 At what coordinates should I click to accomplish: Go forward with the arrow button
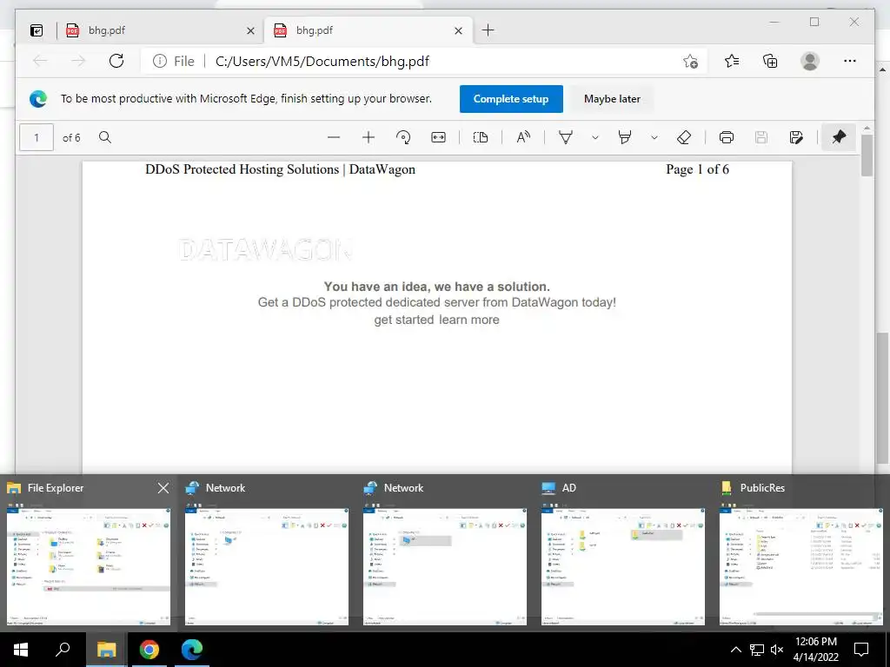click(x=78, y=61)
